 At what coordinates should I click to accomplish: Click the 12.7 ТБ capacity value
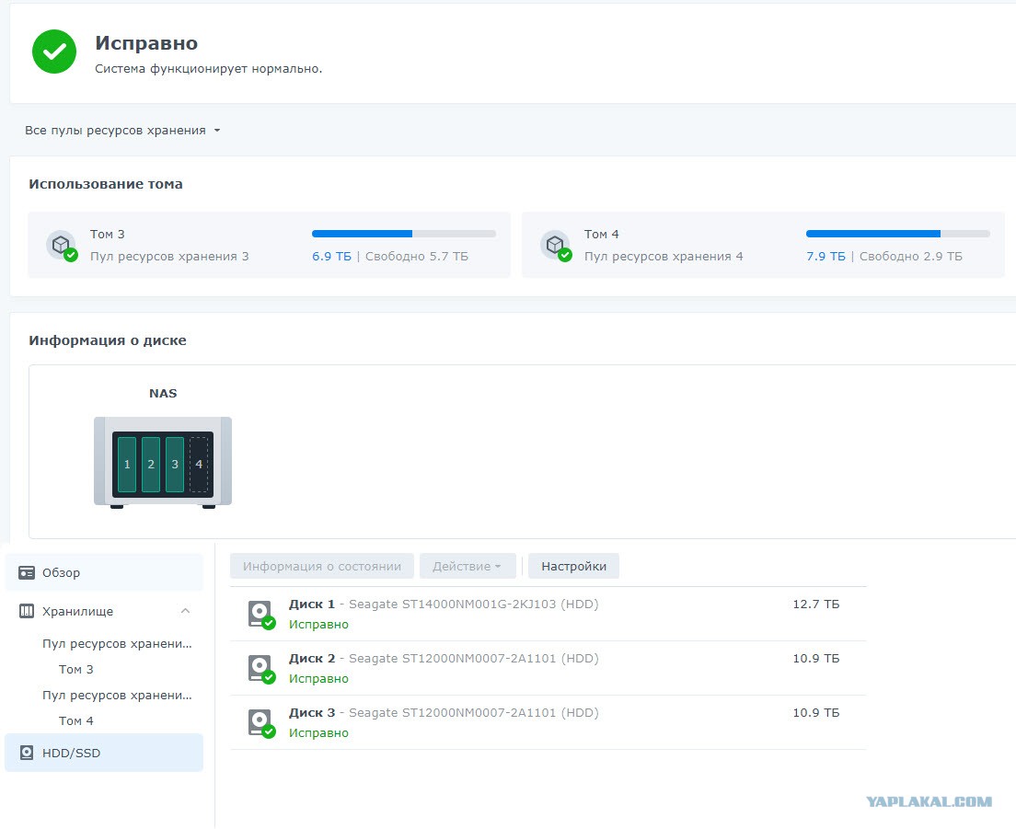[815, 604]
